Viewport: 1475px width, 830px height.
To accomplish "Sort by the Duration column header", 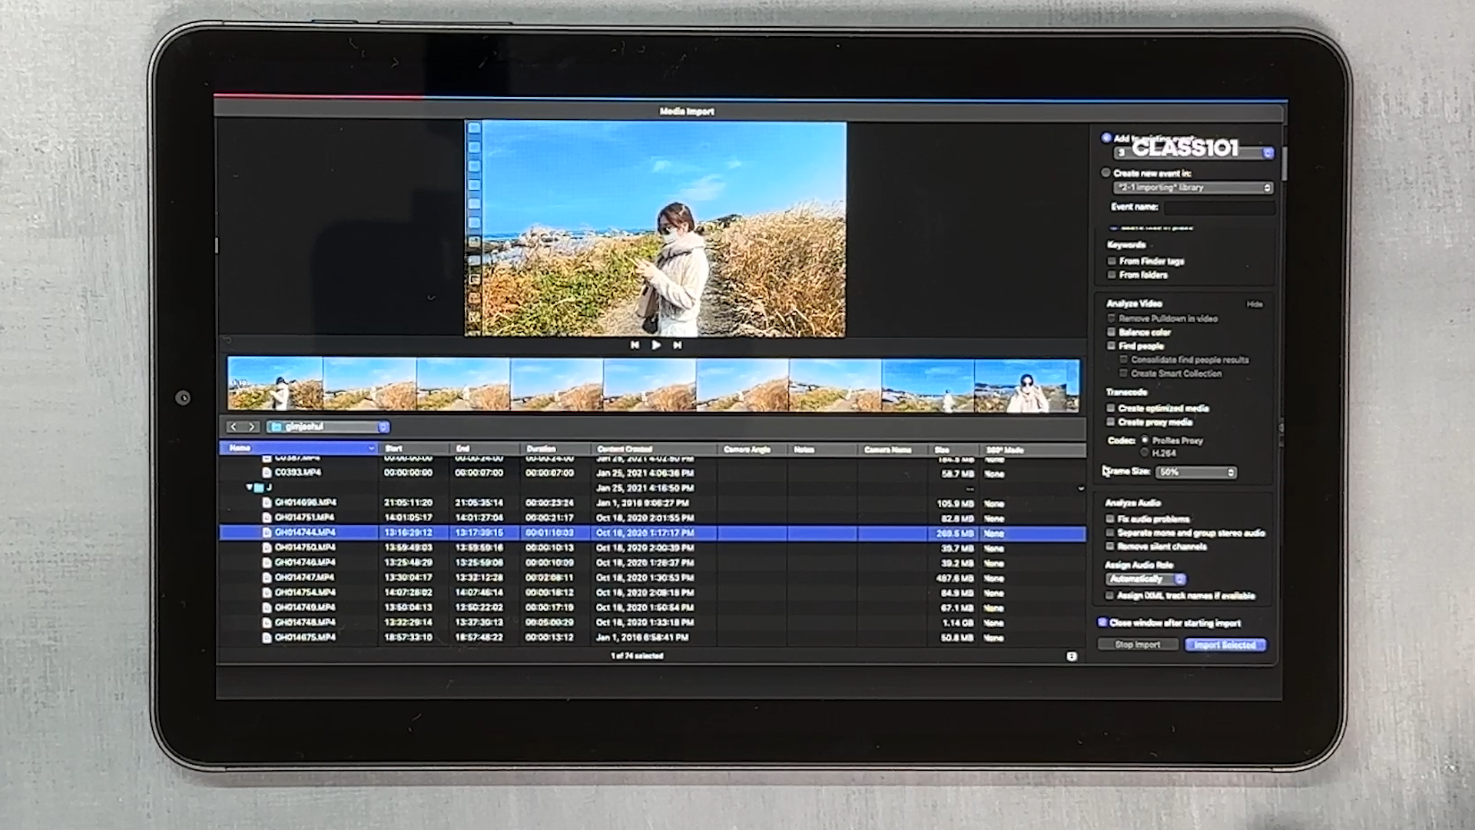I will [541, 449].
